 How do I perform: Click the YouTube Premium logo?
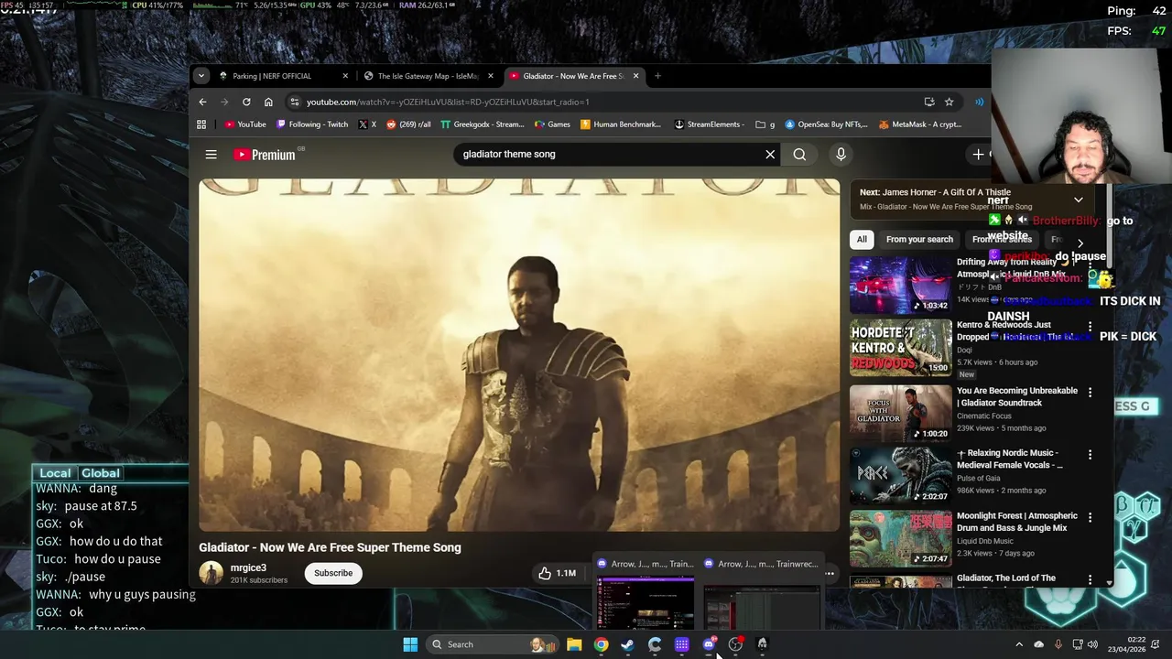click(265, 155)
